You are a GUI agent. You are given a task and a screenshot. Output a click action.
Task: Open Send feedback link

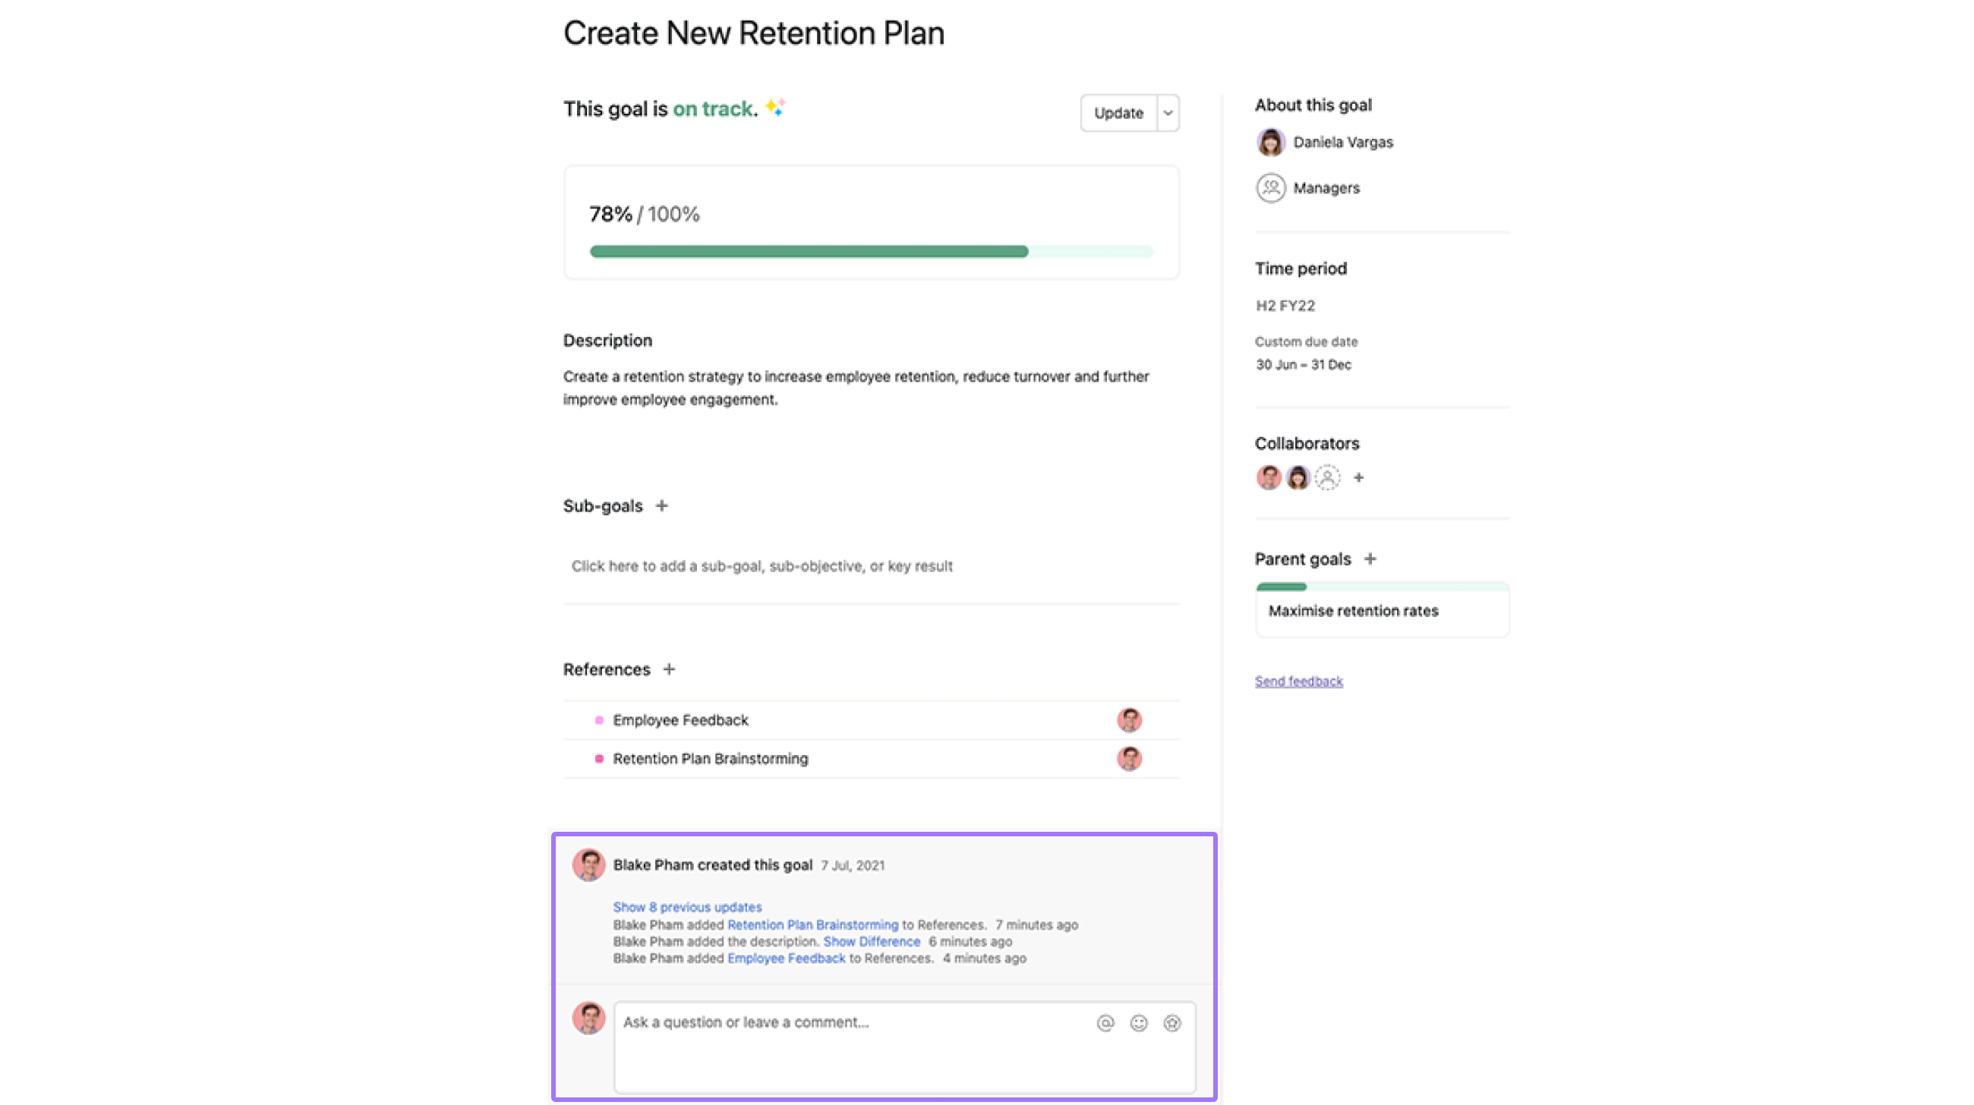tap(1299, 682)
